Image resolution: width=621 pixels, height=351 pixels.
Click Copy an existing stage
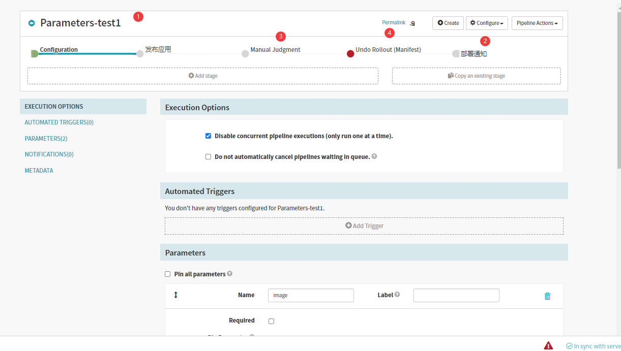[477, 76]
